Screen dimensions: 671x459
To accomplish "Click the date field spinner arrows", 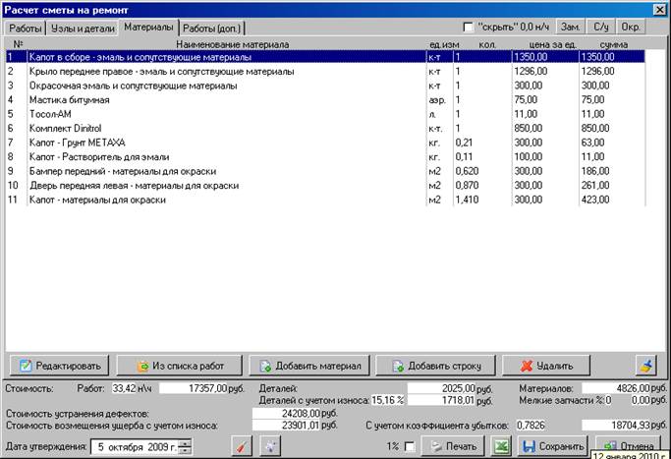I will (186, 447).
